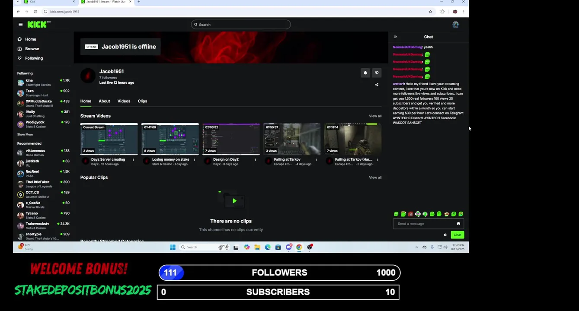The height and width of the screenshot is (311, 579).
Task: Switch to the Clips tab
Action: 142,101
